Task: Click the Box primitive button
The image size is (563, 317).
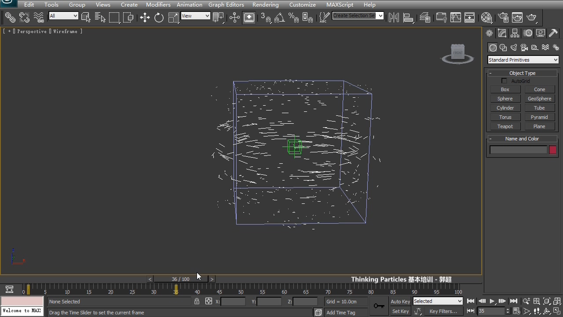Action: [x=505, y=89]
